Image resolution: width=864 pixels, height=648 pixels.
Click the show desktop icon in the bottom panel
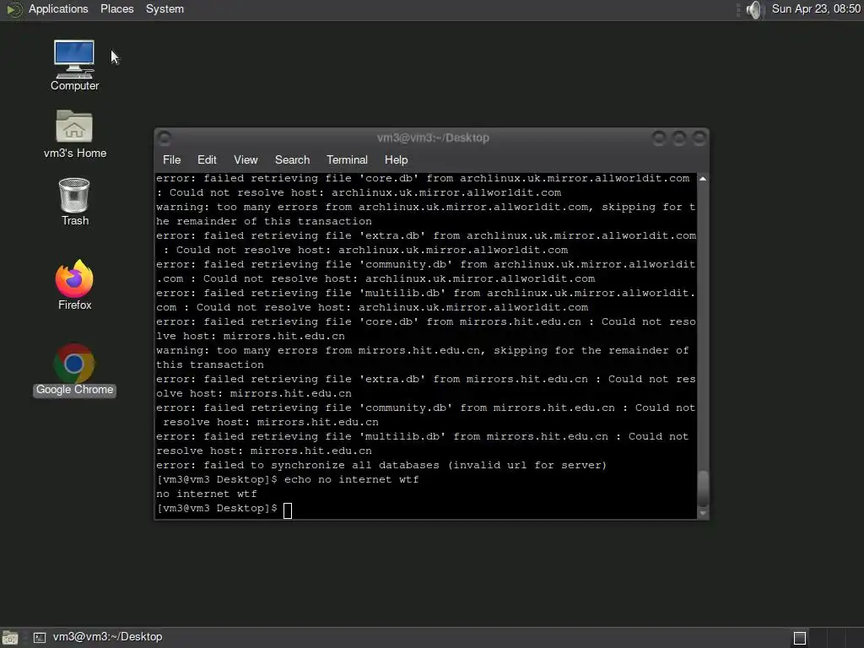(10, 638)
